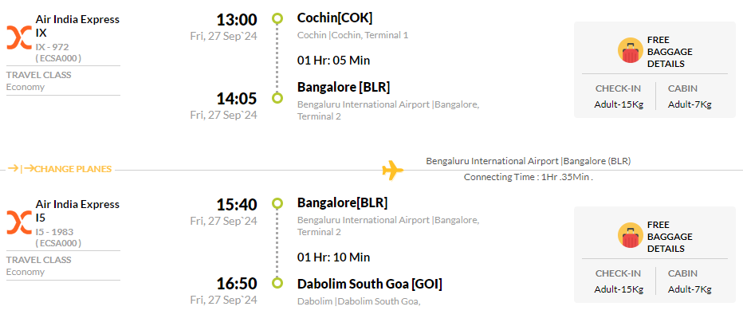
Task: Click Check-in Adult-15Kg in the first baggage panel
Action: point(619,96)
